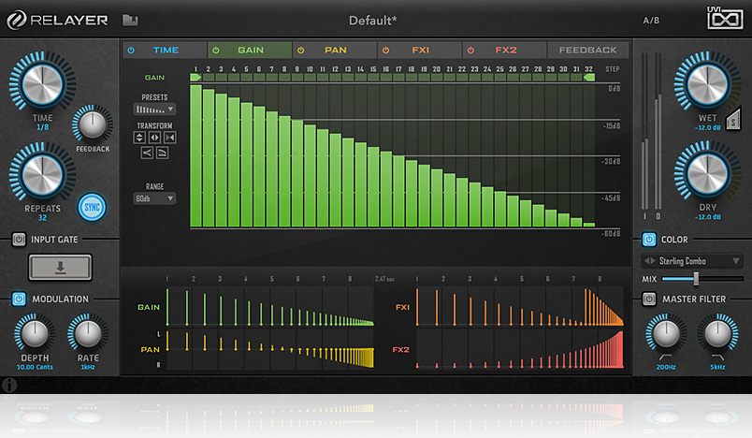Click the Relayer logo icon

[16, 21]
